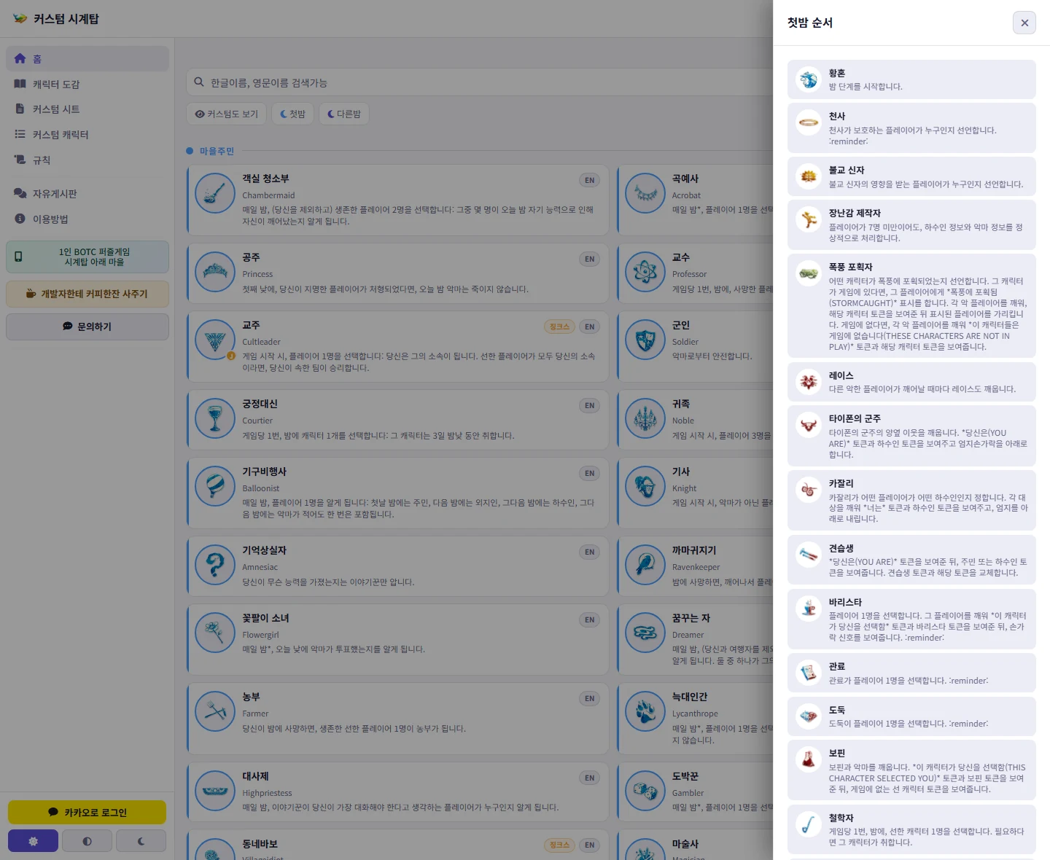Click the 천사 angel halo icon
This screenshot has height=860, width=1050.
[x=809, y=122]
